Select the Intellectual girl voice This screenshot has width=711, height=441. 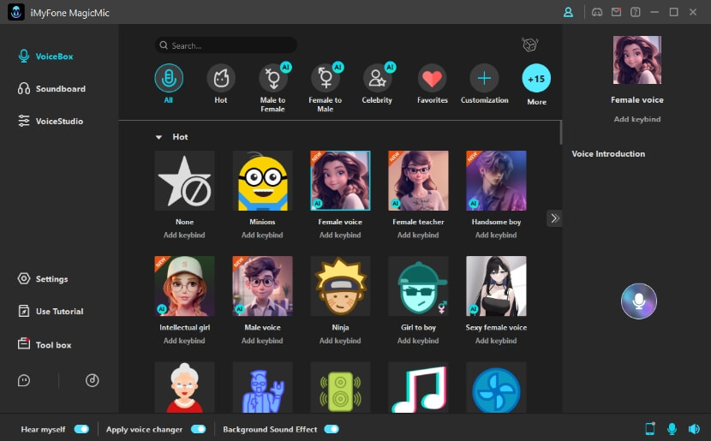[x=184, y=286]
